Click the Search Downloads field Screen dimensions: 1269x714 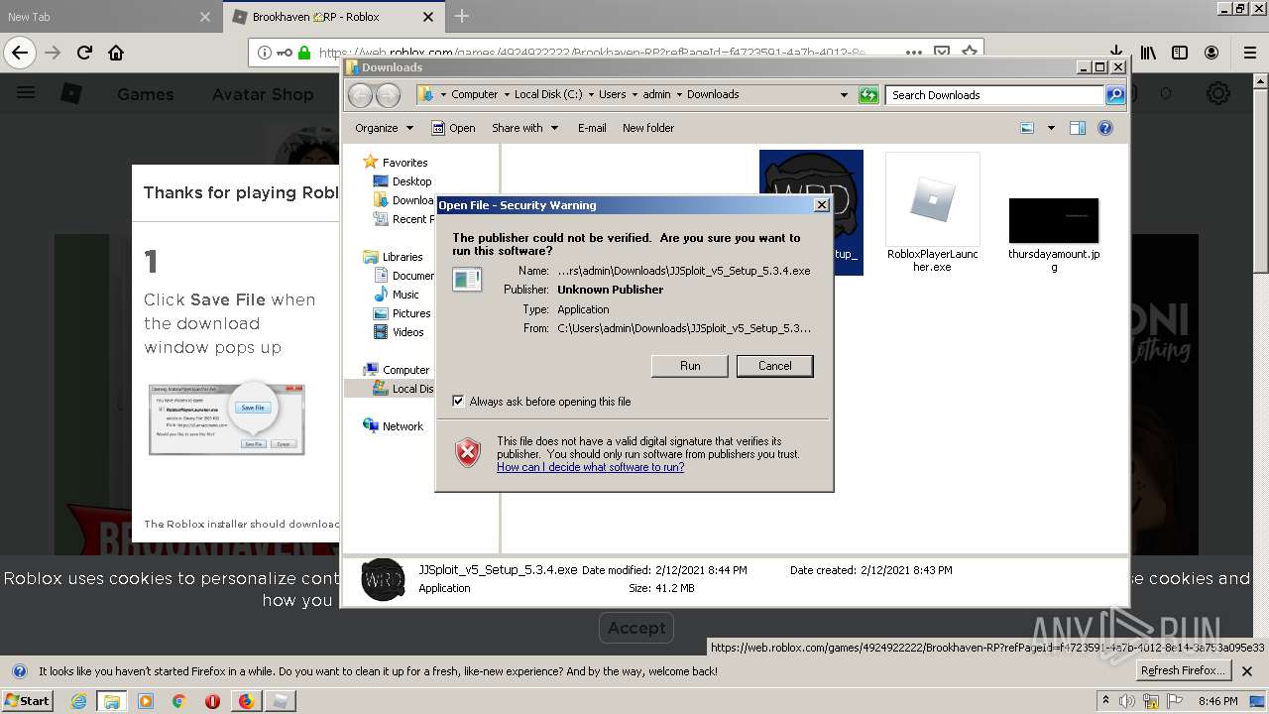994,95
